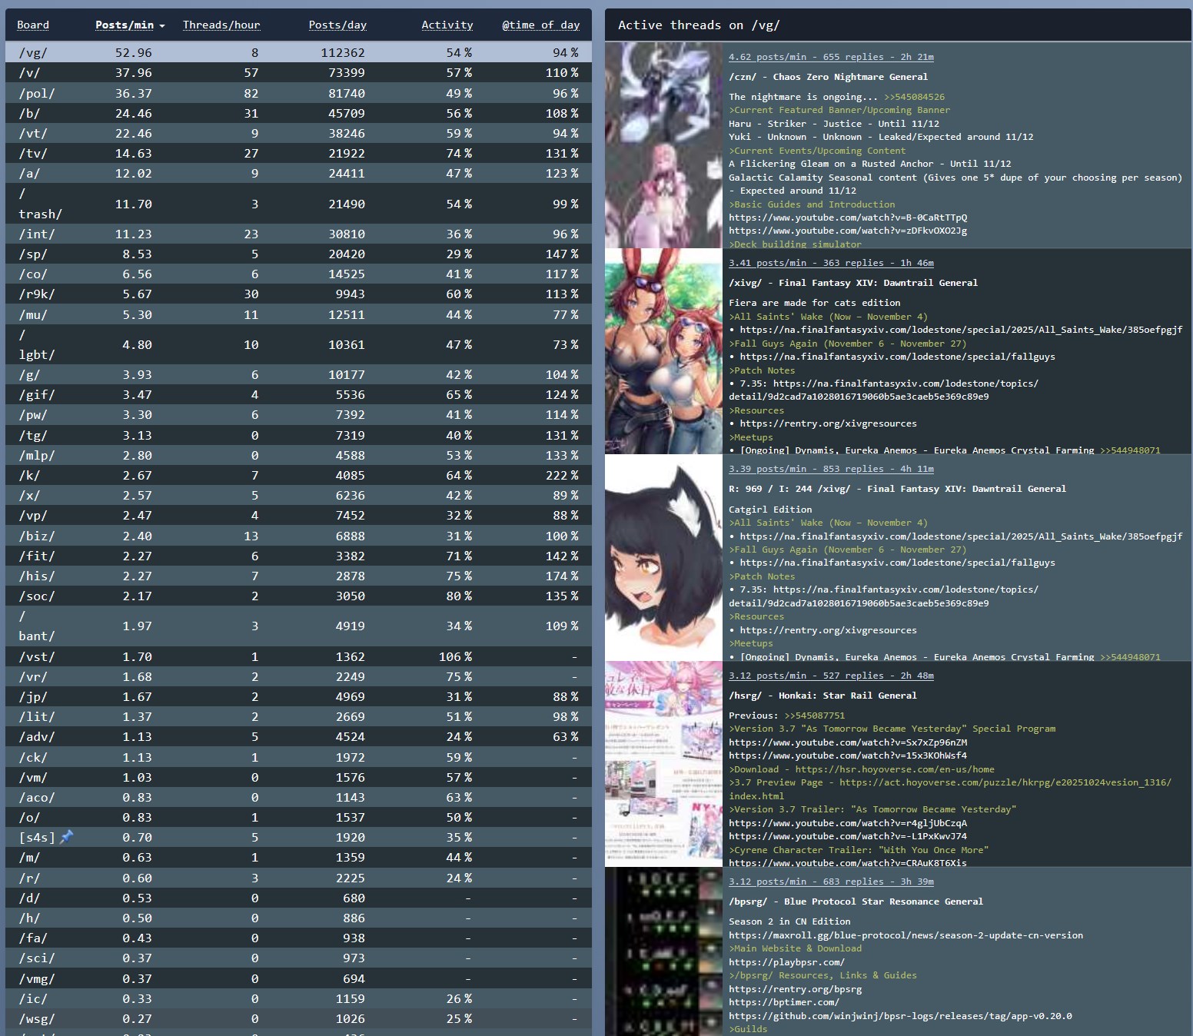Sort by the Posts/min column header
The width and height of the screenshot is (1193, 1036).
click(125, 25)
